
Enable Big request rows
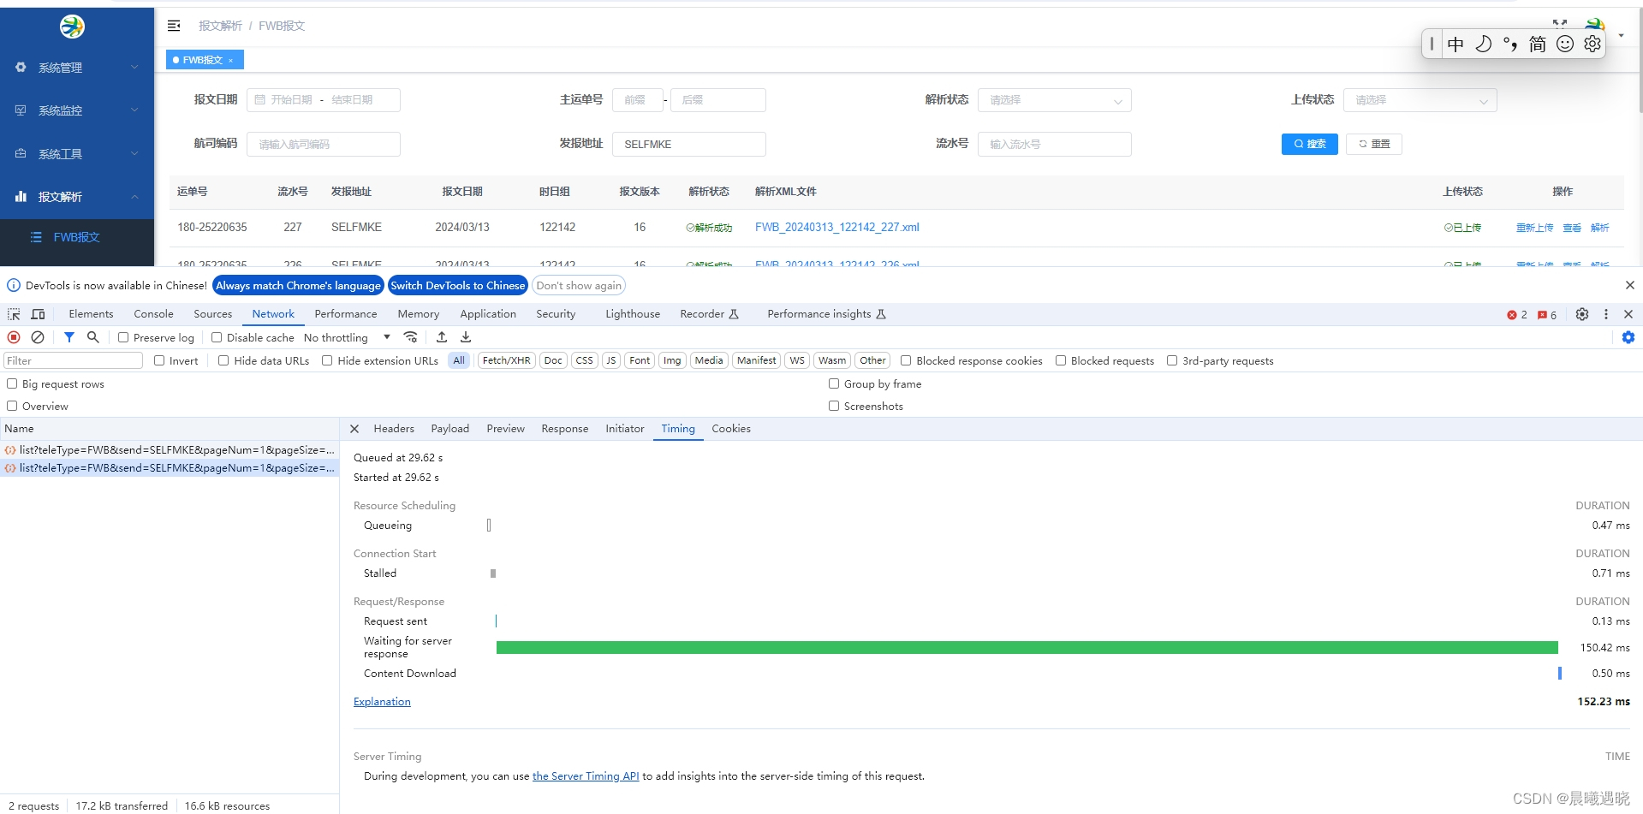(12, 383)
